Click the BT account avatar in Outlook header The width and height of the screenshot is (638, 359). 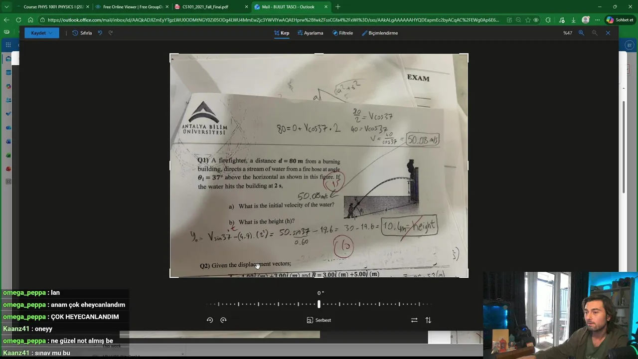(x=629, y=45)
